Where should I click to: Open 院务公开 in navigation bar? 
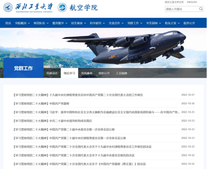(189, 23)
